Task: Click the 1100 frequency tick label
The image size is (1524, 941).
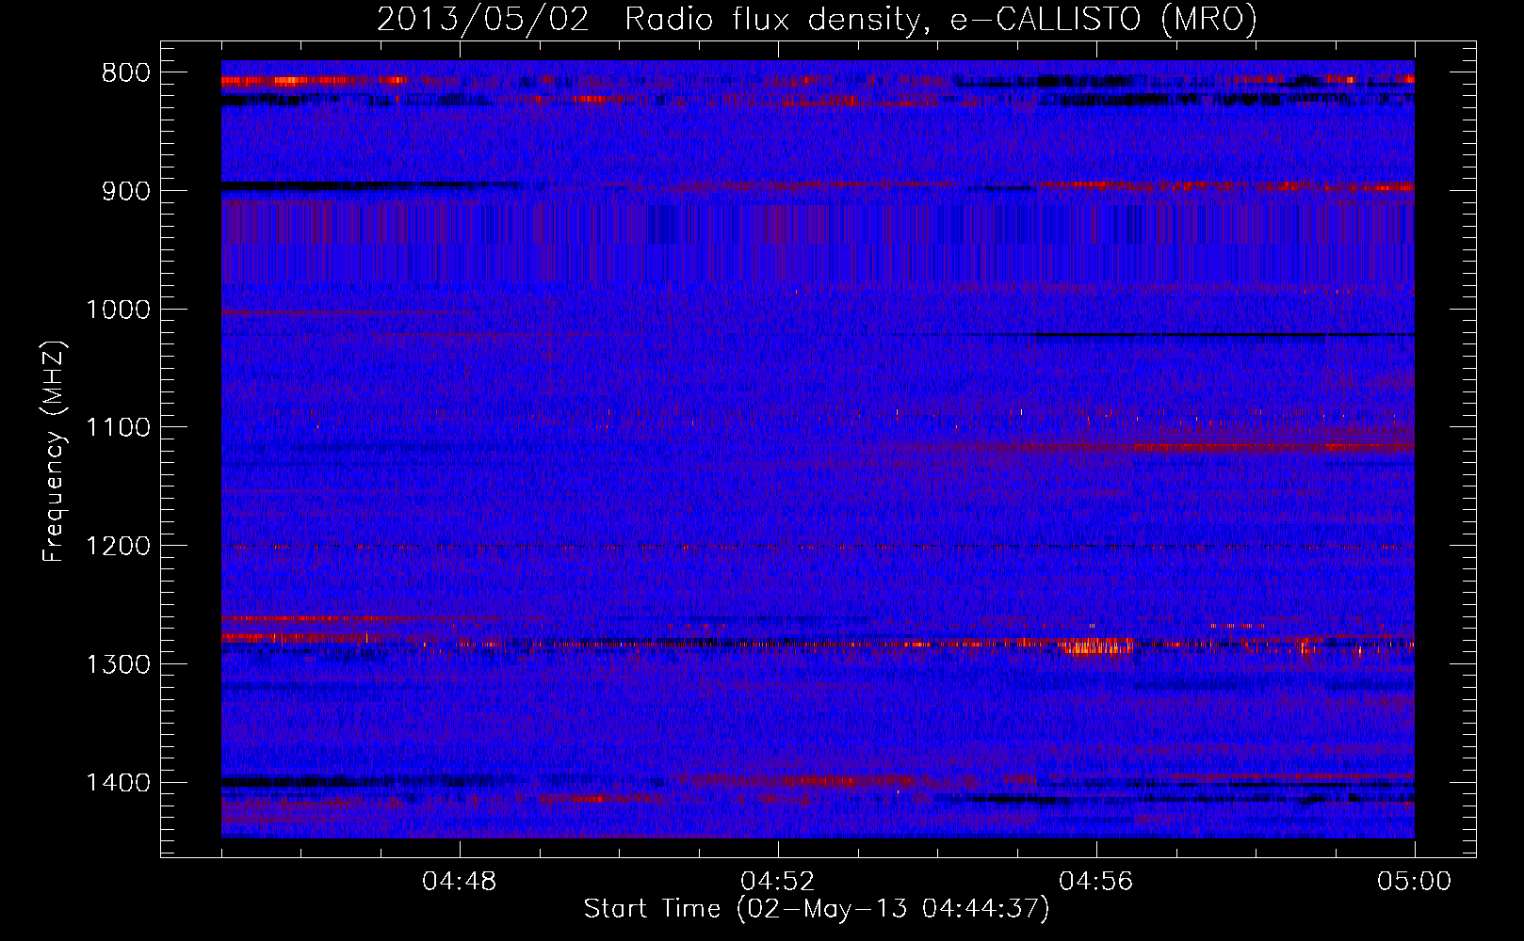Action: coord(118,428)
